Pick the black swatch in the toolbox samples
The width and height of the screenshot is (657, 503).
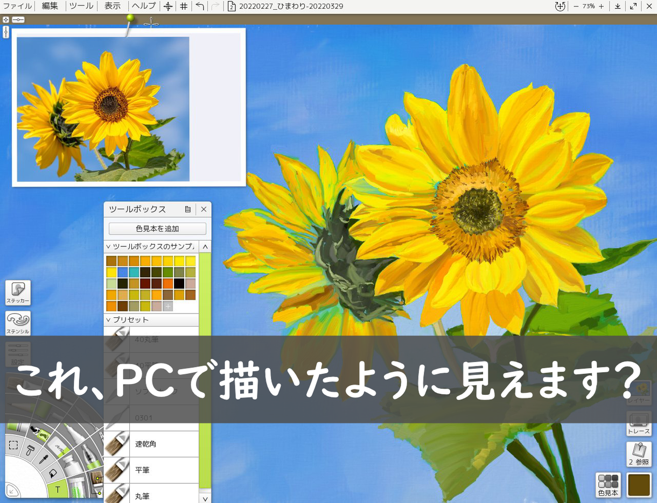pos(179,284)
